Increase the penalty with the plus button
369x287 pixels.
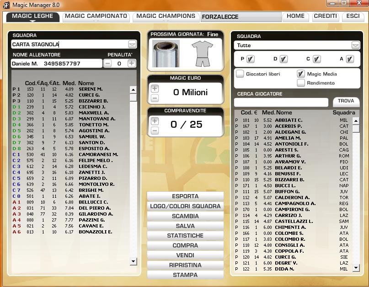pos(132,63)
